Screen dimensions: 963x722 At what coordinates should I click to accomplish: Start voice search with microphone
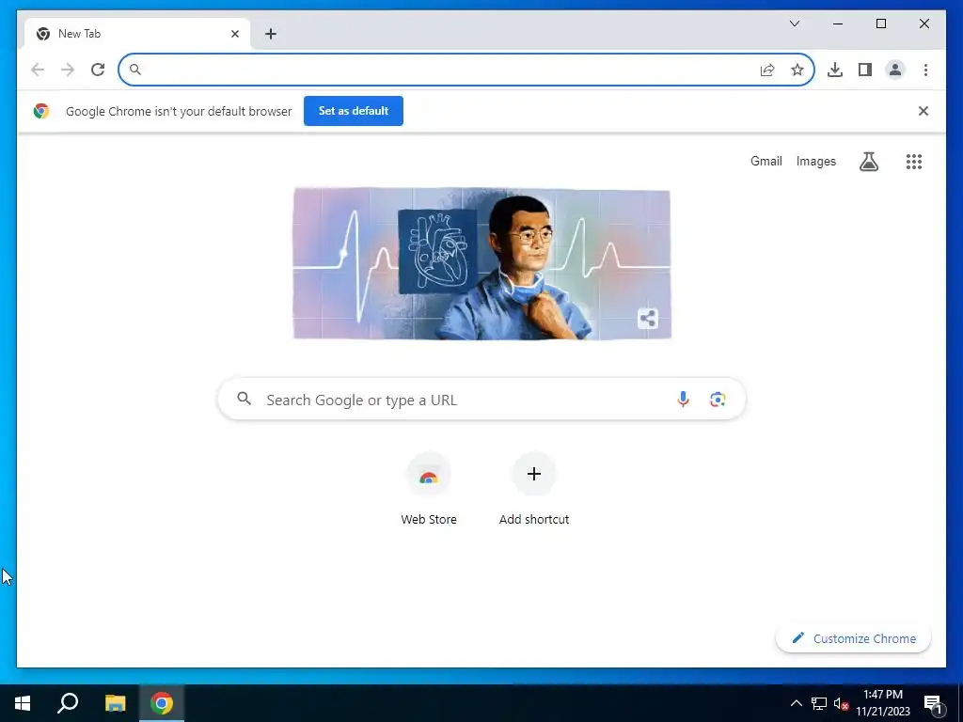click(x=683, y=400)
